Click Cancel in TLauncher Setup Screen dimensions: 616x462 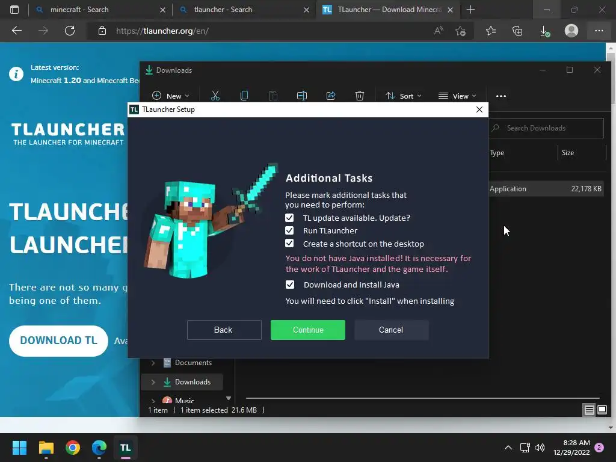point(391,330)
